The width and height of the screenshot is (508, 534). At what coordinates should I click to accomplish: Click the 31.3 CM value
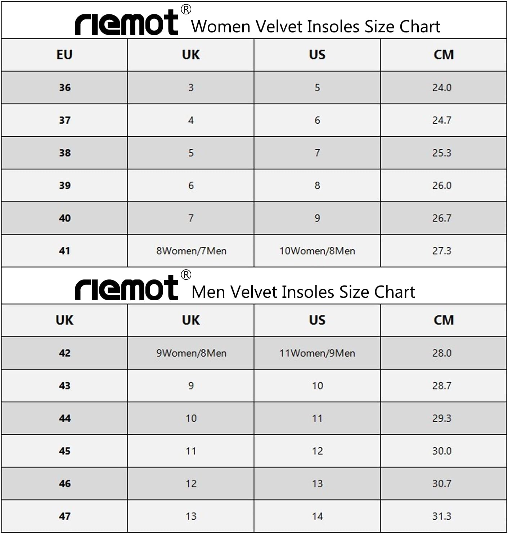pos(442,516)
